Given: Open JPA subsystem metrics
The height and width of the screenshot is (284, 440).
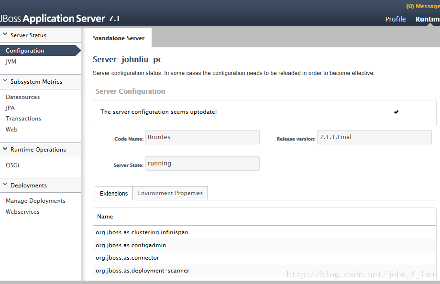Looking at the screenshot, I should coord(10,108).
